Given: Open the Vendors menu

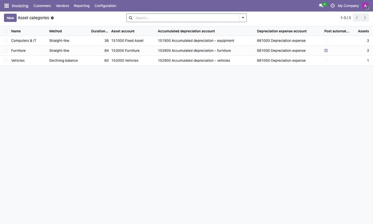Looking at the screenshot, I should [62, 6].
